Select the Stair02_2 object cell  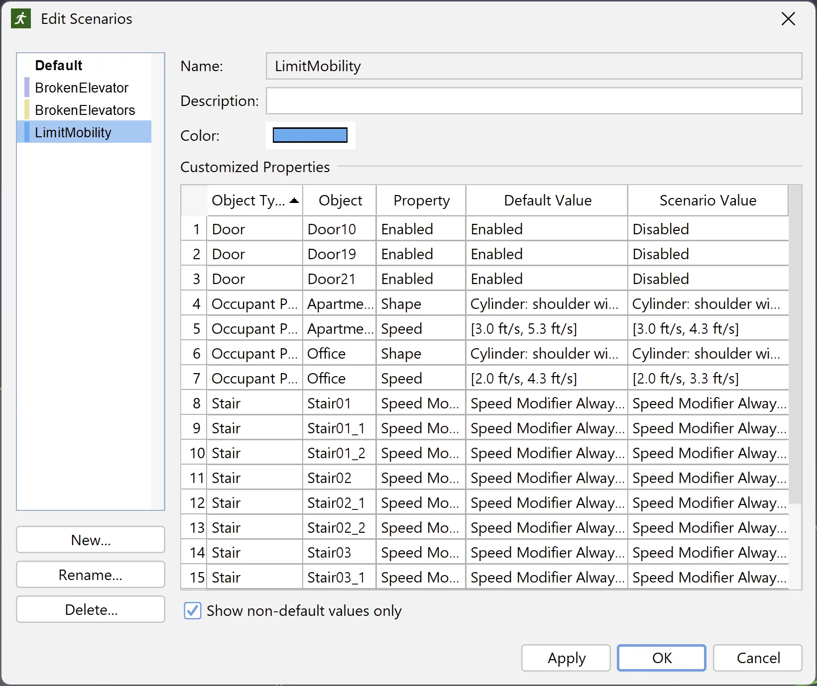tap(340, 527)
